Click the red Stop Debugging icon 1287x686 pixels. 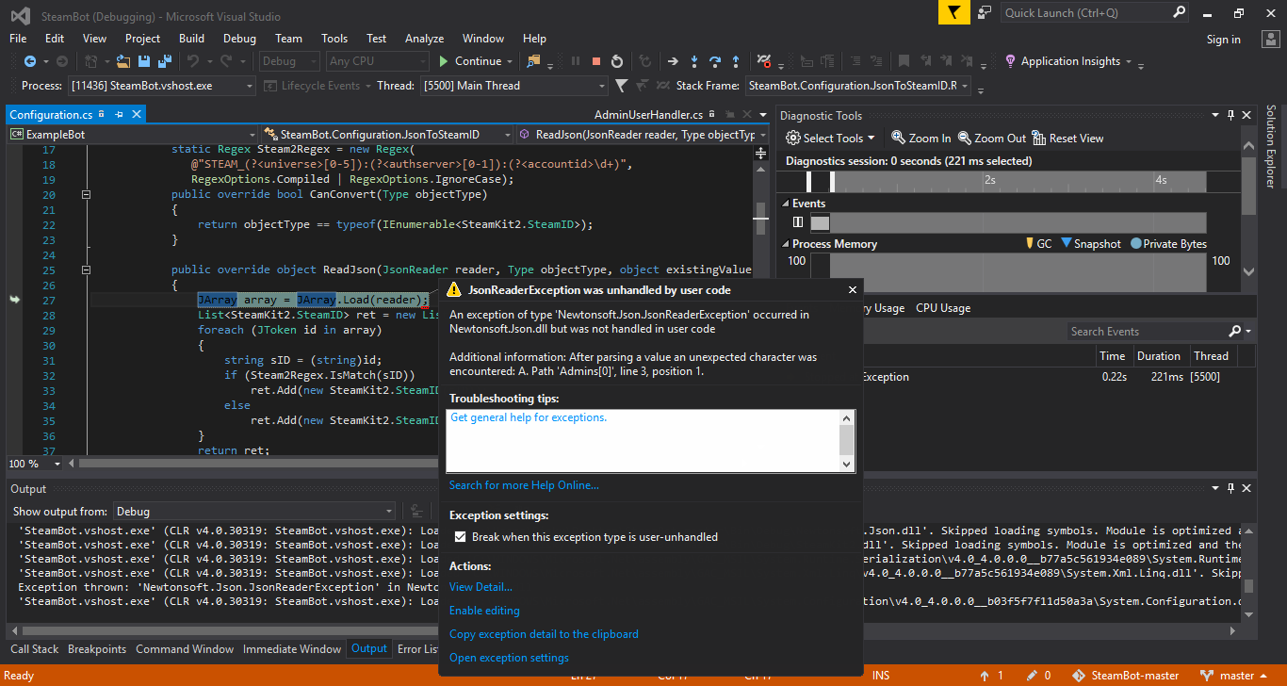pos(596,61)
